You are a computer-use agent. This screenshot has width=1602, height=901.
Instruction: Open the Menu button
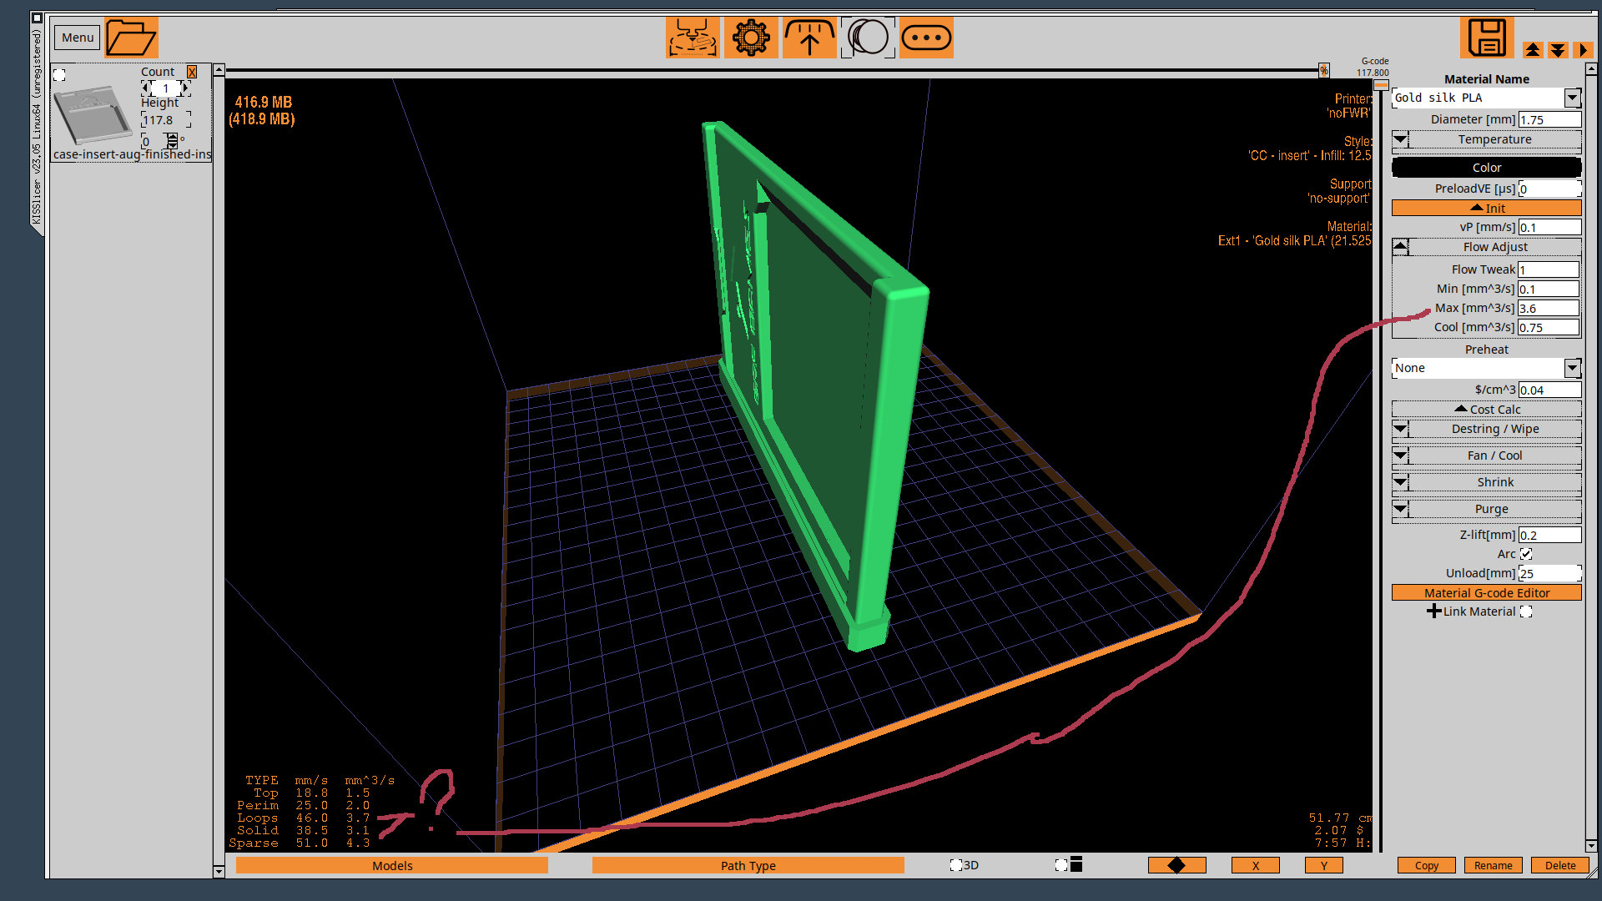pos(78,38)
